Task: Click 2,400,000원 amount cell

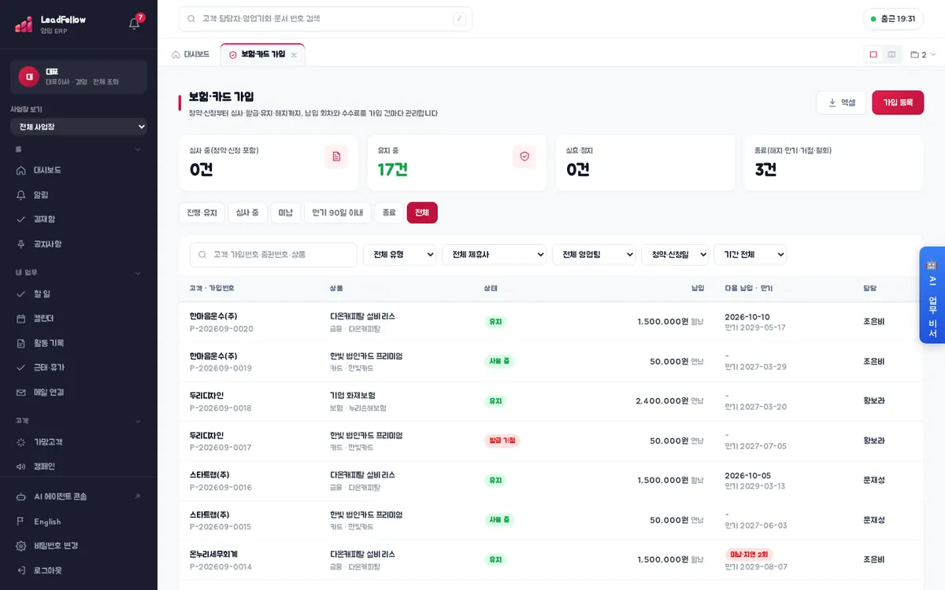Action: [662, 401]
